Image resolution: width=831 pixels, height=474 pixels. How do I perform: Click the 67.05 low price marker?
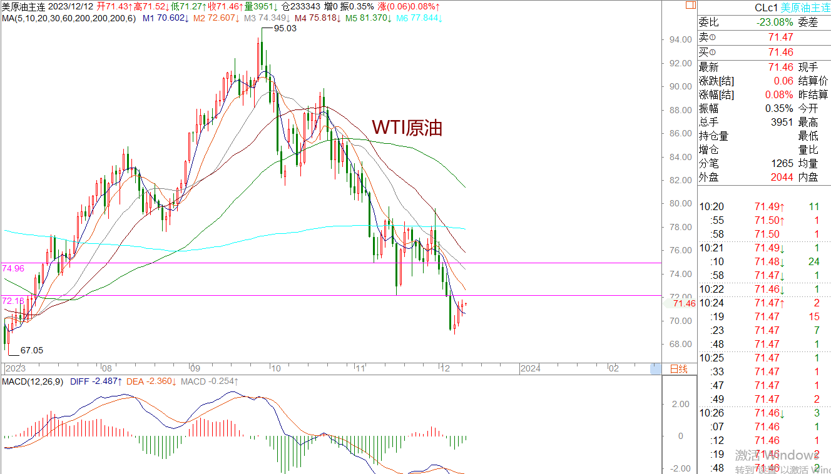31,351
